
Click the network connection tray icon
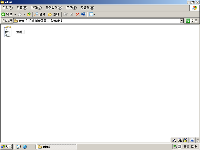[x=175, y=147]
